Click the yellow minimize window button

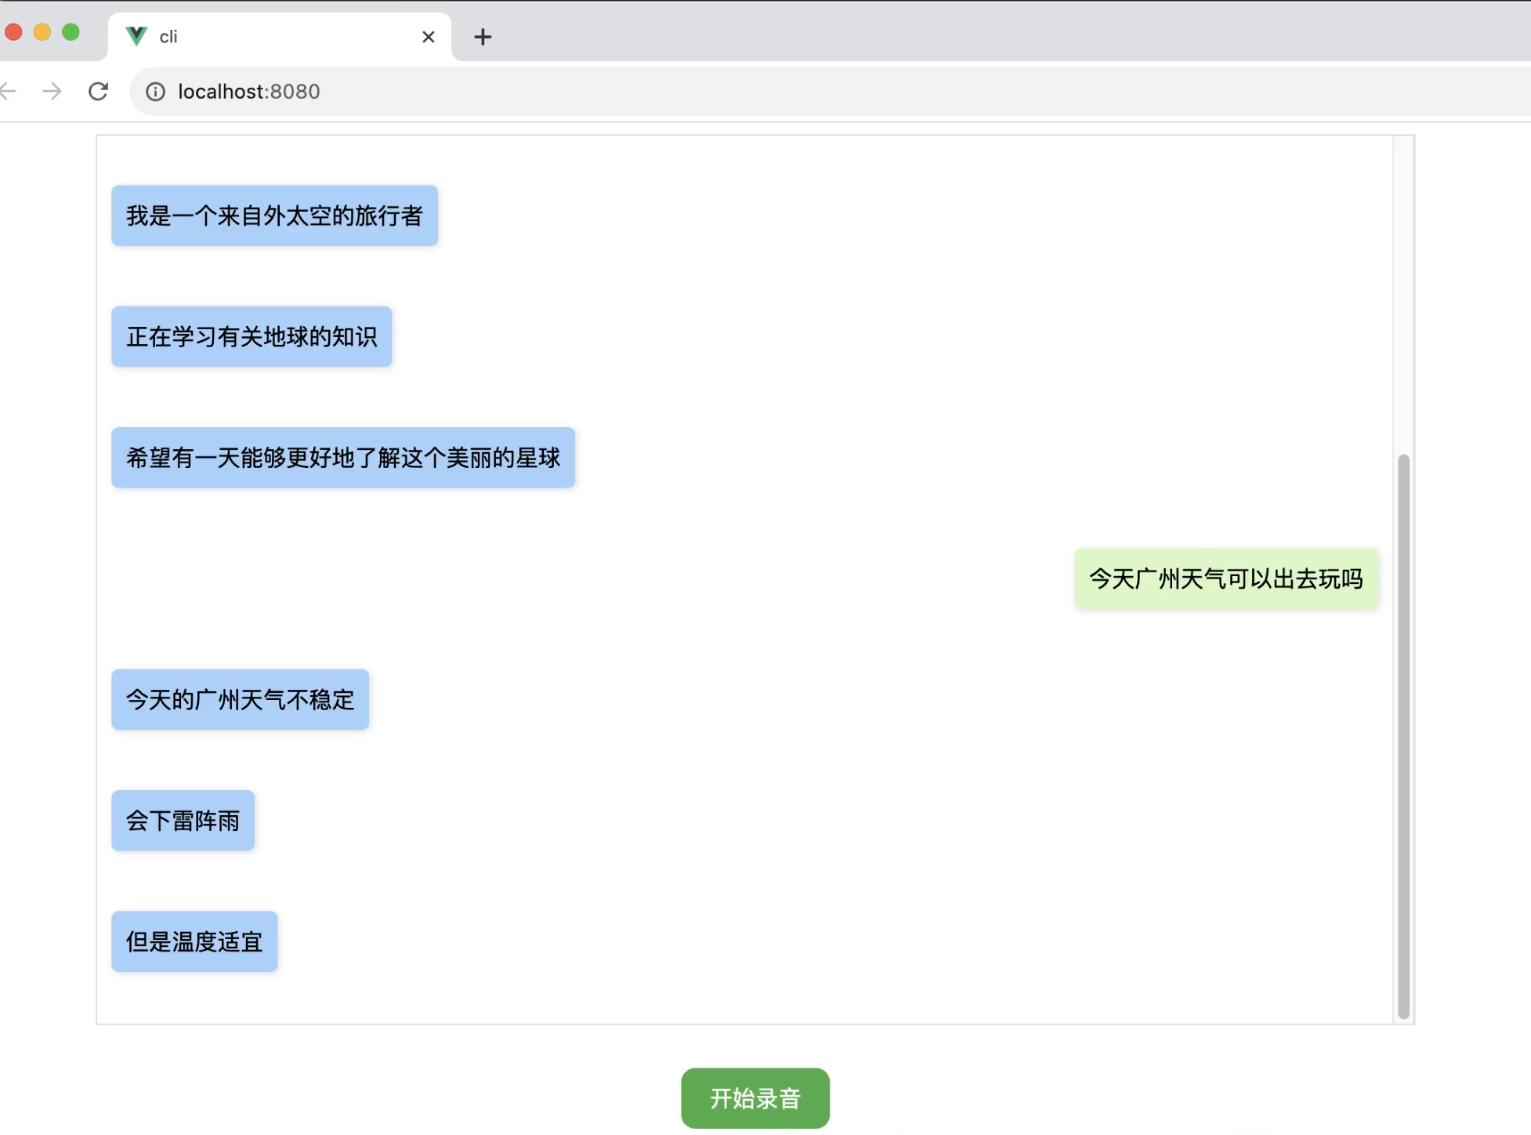point(42,32)
